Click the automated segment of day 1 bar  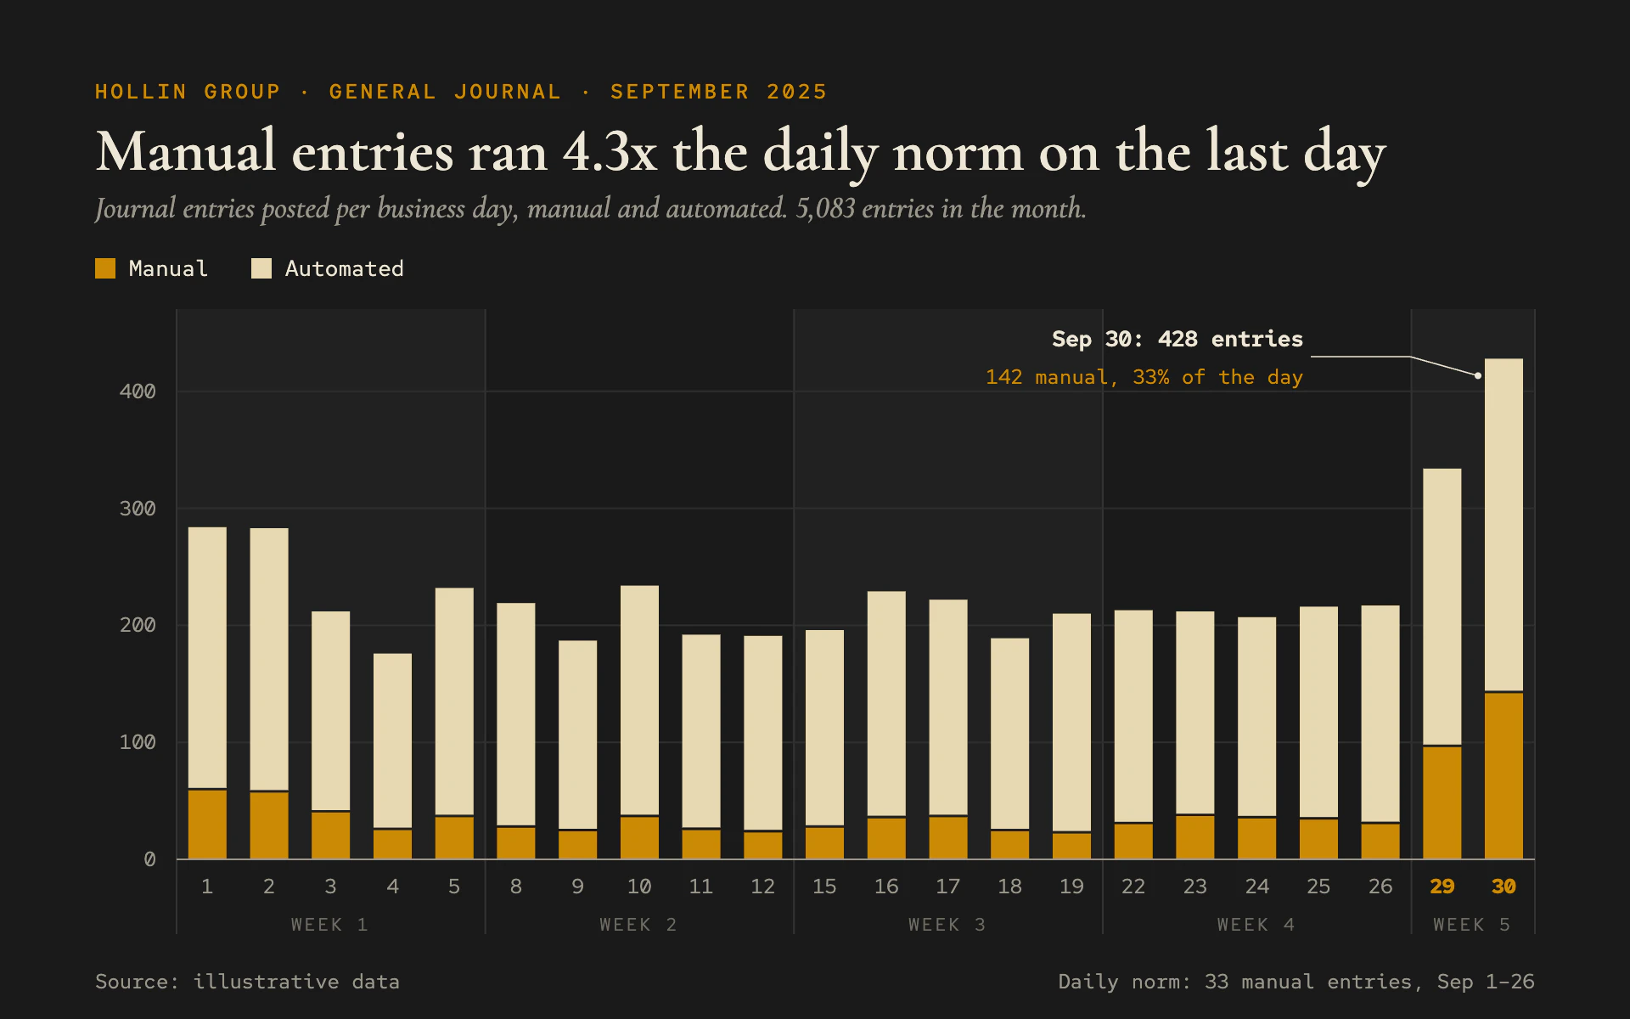[x=207, y=658]
